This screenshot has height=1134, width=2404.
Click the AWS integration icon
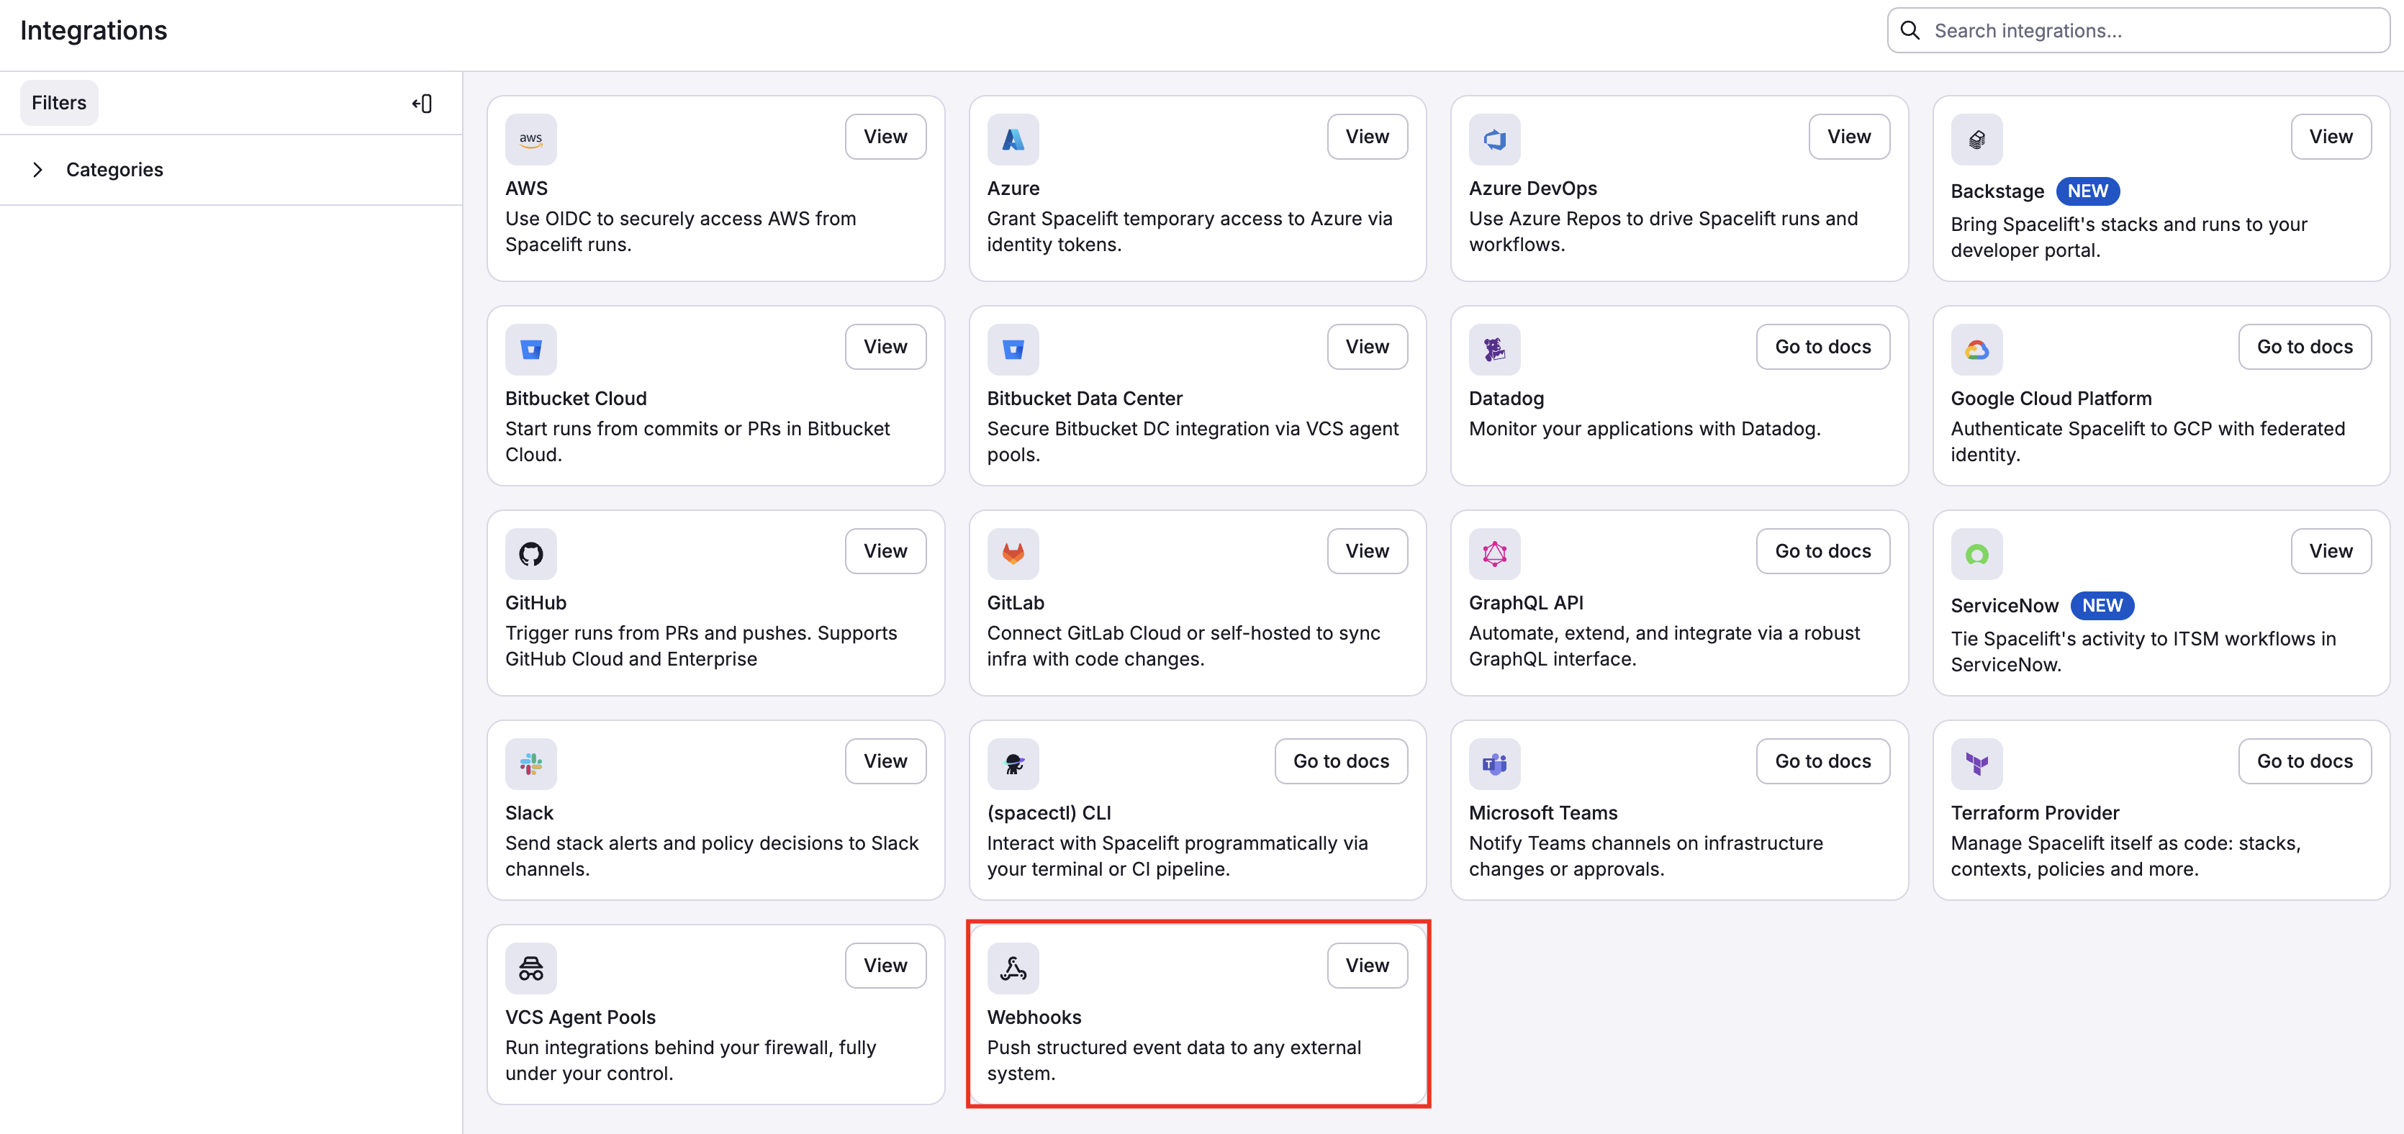tap(531, 138)
